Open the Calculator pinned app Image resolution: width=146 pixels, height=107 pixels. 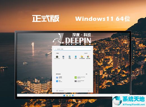pos(69,57)
